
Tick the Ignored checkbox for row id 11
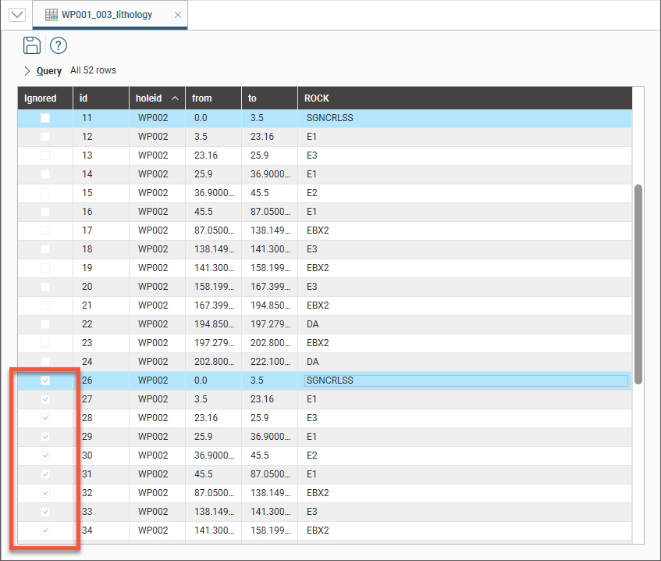click(45, 118)
